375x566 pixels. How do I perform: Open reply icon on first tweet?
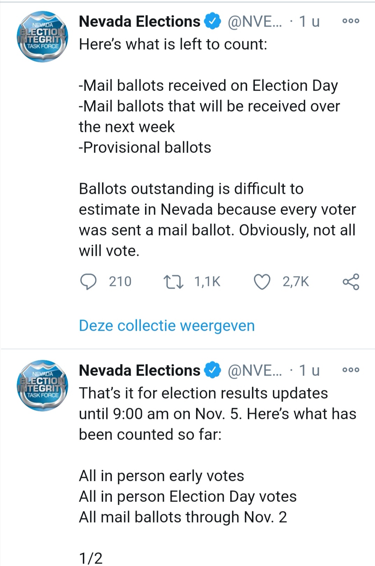click(88, 282)
